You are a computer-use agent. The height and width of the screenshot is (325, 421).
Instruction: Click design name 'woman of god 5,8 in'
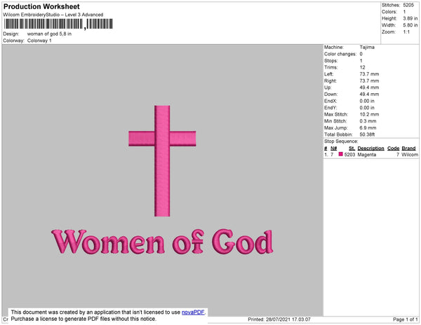click(x=49, y=34)
